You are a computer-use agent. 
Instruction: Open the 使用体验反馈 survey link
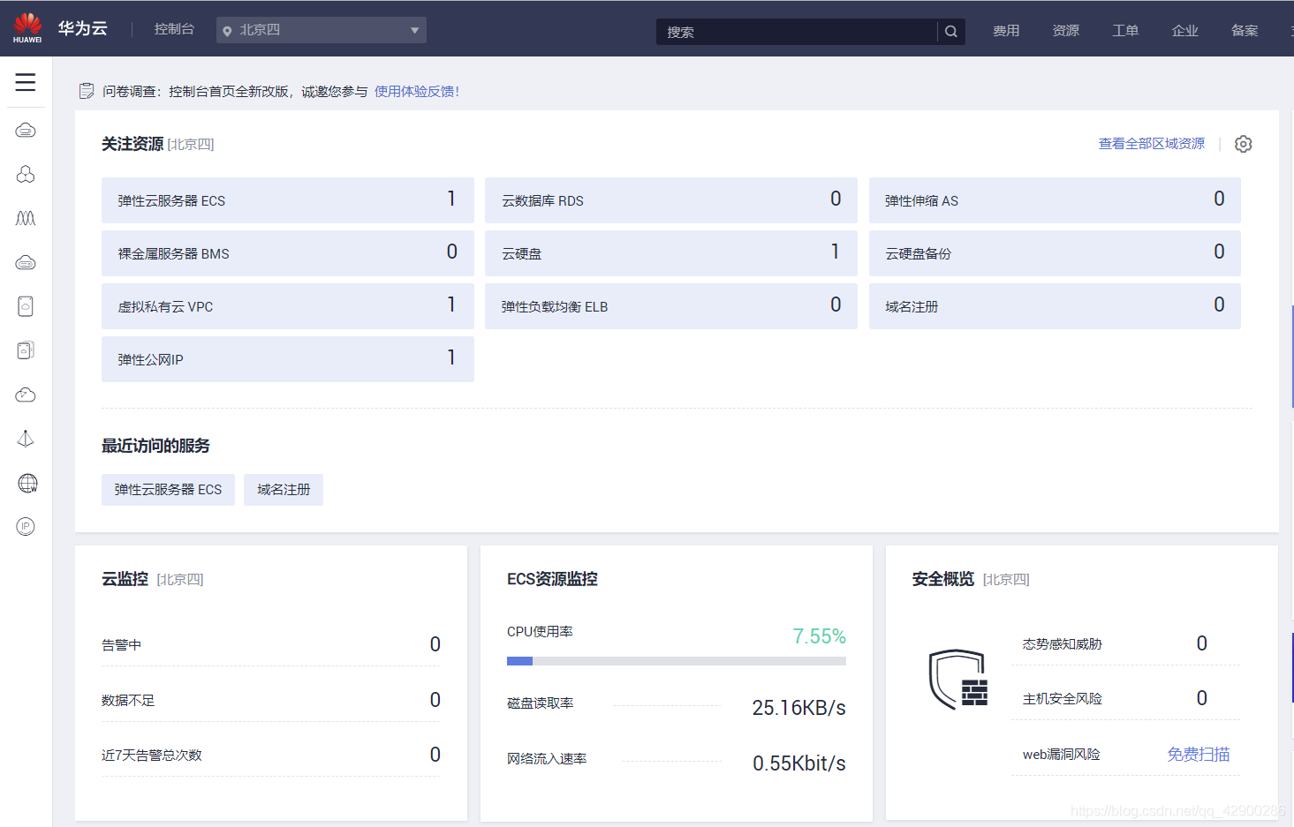(x=417, y=91)
